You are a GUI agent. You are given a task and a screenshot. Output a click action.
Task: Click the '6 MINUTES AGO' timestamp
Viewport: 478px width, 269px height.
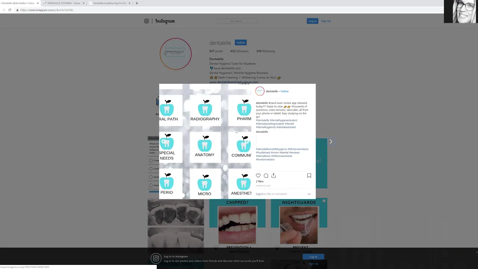pyautogui.click(x=263, y=186)
